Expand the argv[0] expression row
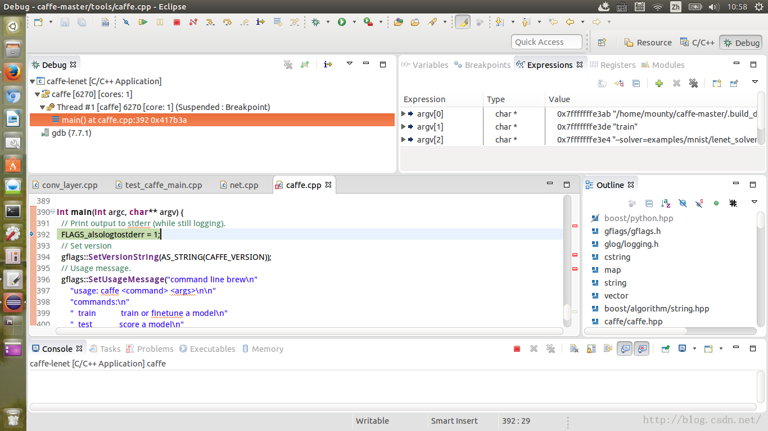This screenshot has width=768, height=431. click(403, 114)
